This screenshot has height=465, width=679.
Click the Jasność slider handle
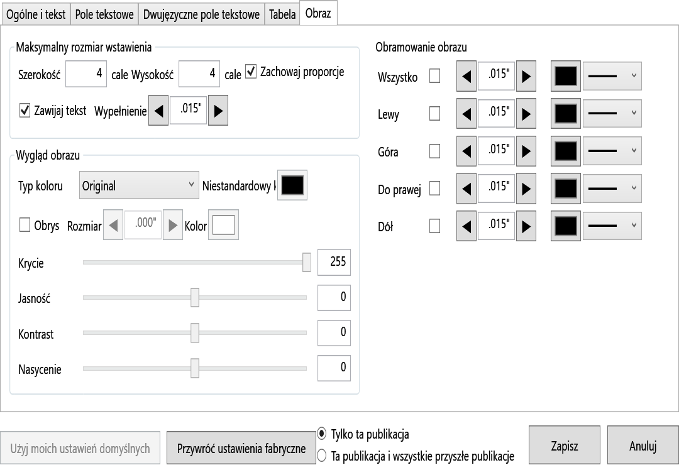coord(195,297)
